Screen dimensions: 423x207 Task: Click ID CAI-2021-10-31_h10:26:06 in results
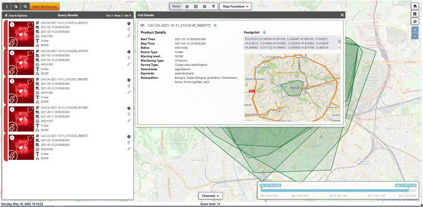(64, 51)
